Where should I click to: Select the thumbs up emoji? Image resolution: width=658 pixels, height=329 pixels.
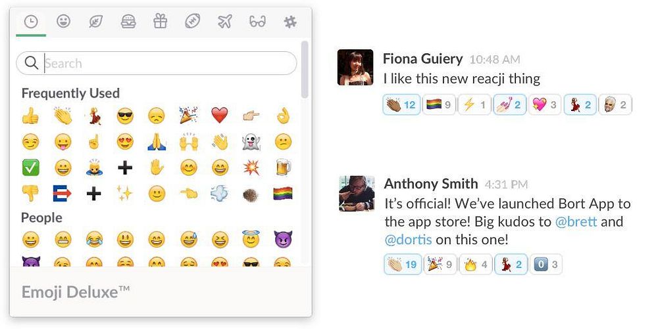[31, 116]
